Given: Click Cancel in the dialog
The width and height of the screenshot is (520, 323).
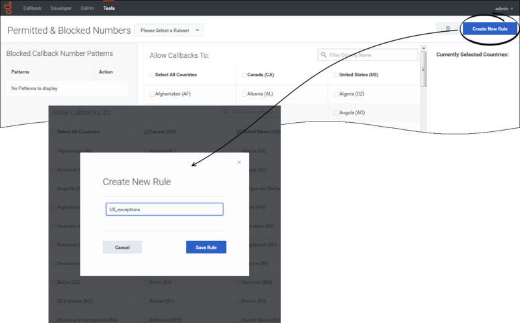Looking at the screenshot, I should click(122, 247).
